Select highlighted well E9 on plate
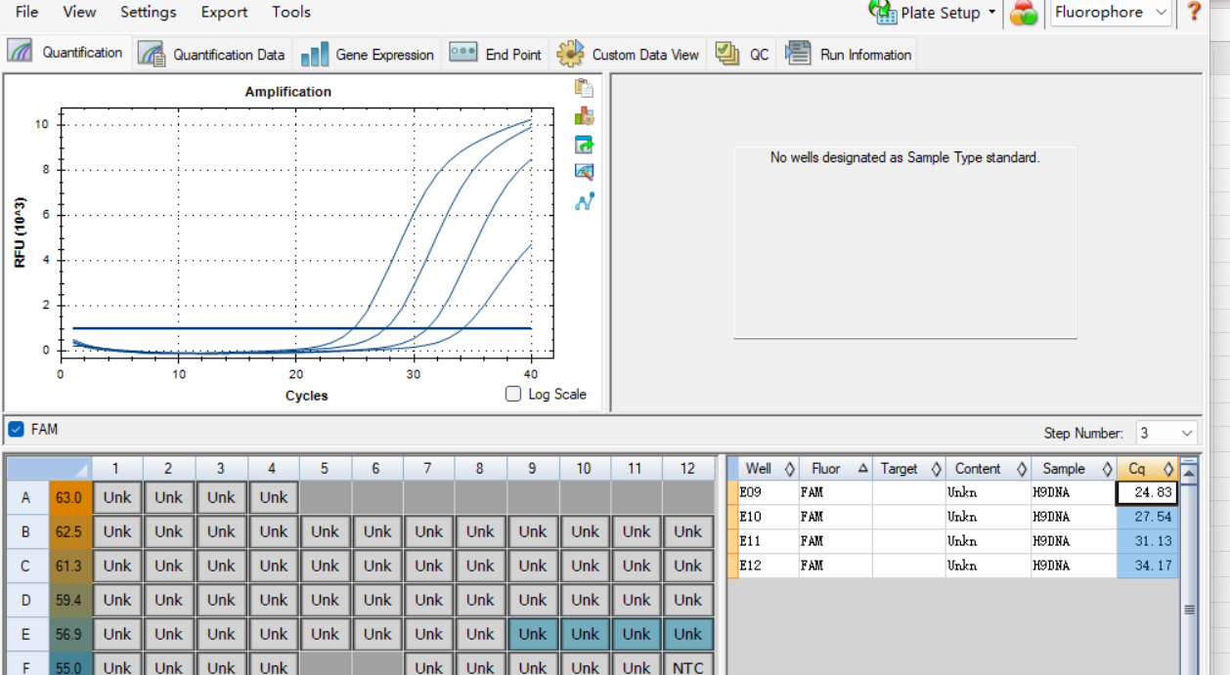This screenshot has width=1230, height=675. (x=533, y=634)
